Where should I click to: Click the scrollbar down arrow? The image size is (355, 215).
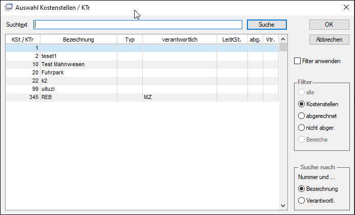click(x=283, y=206)
